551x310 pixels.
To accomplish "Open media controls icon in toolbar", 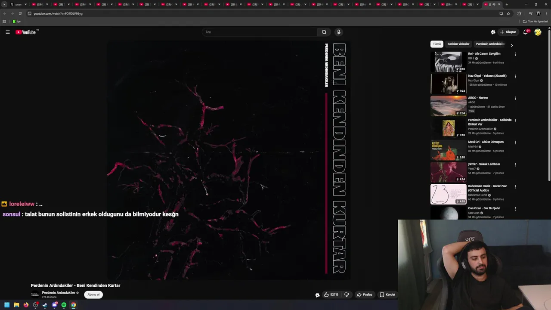I will point(531,13).
